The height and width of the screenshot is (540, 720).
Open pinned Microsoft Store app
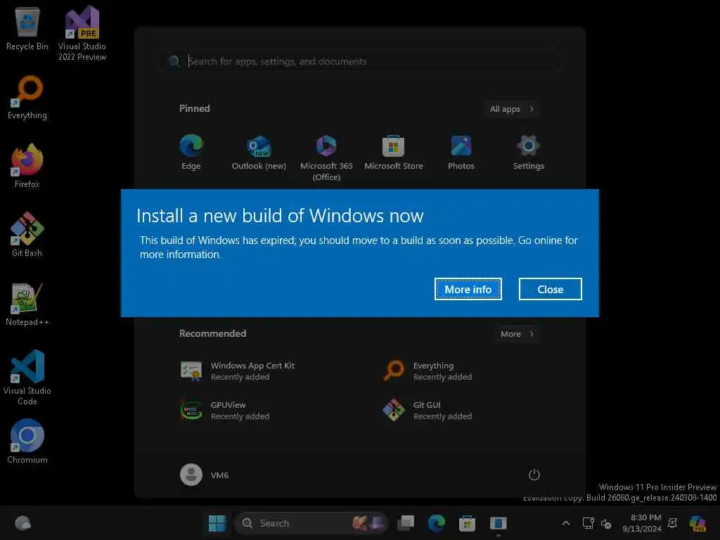tap(394, 153)
